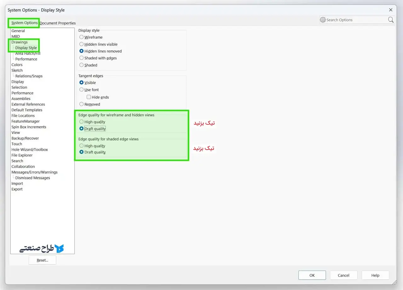The width and height of the screenshot is (403, 290).
Task: Select the Wireframe display style
Action: (x=82, y=37)
